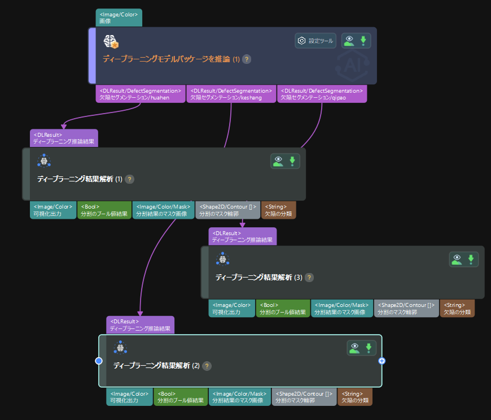
Task: Select 分割結果のマスク画像 port of 結果解析 (2)
Action: pyautogui.click(x=239, y=397)
